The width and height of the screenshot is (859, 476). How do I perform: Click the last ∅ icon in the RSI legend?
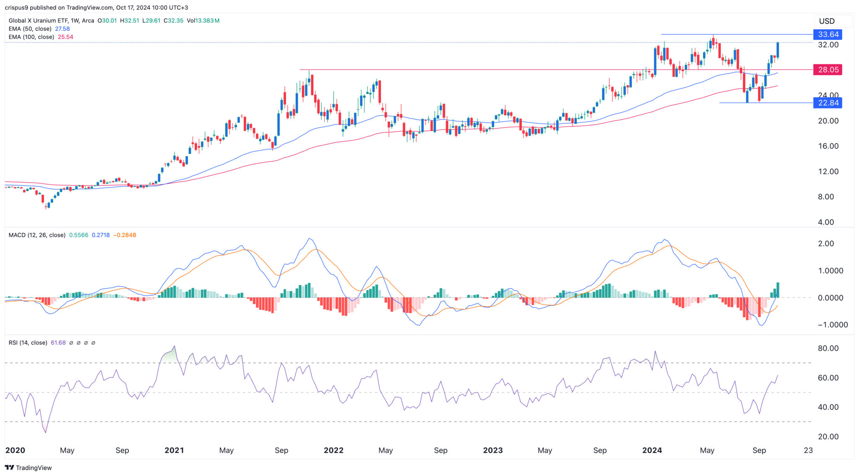[x=93, y=342]
